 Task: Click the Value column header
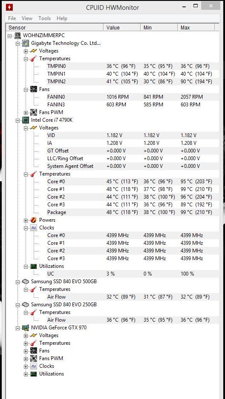pyautogui.click(x=122, y=27)
